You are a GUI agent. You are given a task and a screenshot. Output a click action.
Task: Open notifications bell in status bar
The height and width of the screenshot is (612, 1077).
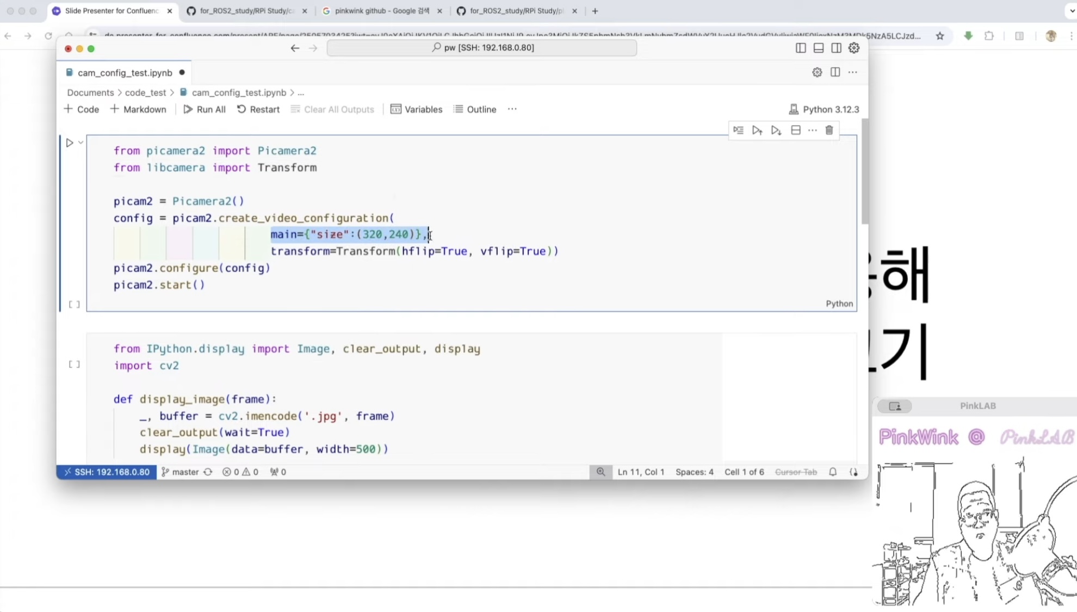coord(833,472)
